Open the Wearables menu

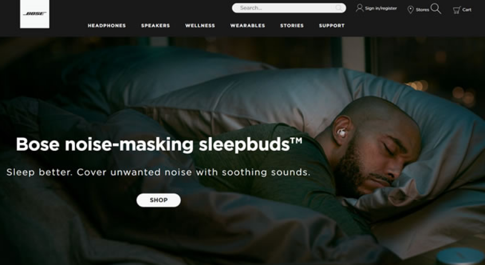[247, 26]
